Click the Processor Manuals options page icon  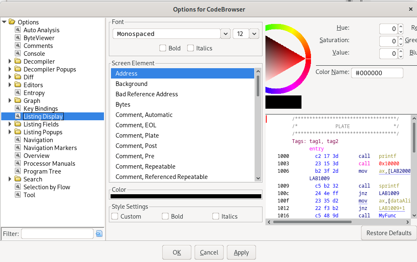(18, 163)
